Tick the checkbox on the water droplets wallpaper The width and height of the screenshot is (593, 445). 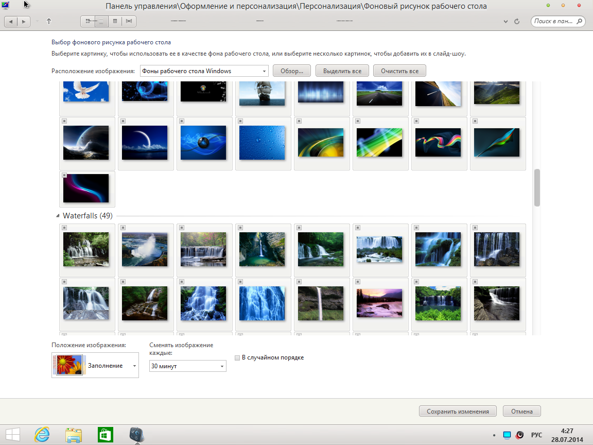click(240, 121)
